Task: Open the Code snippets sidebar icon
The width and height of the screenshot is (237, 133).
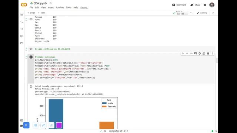Action: pos(22,29)
